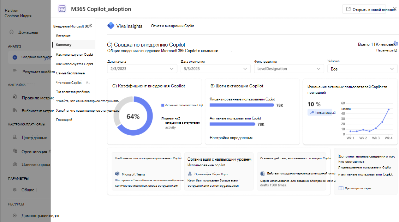Click the Повышенный trend arrow icon

click(x=312, y=112)
